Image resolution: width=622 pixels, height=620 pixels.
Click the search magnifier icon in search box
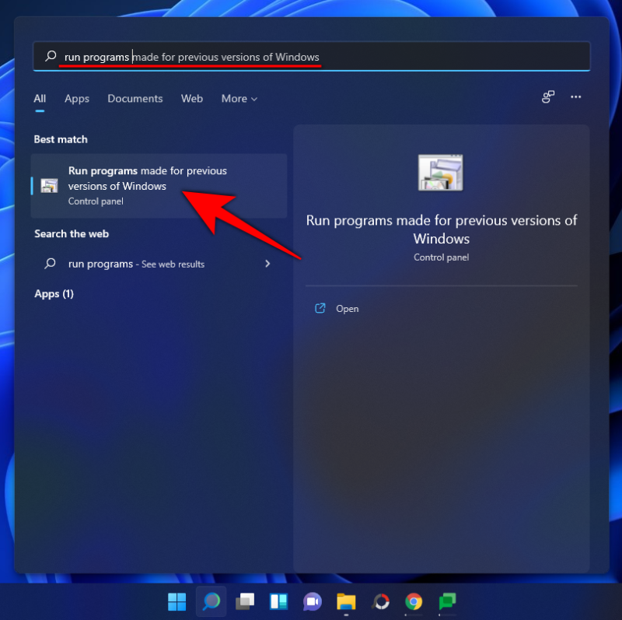(51, 56)
